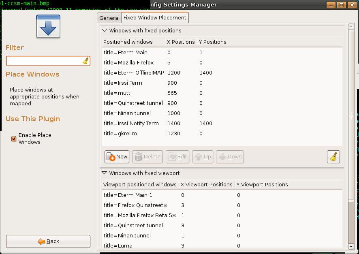Screen dimensions: 359x254
Task: Switch to the General tab
Action: [x=109, y=18]
